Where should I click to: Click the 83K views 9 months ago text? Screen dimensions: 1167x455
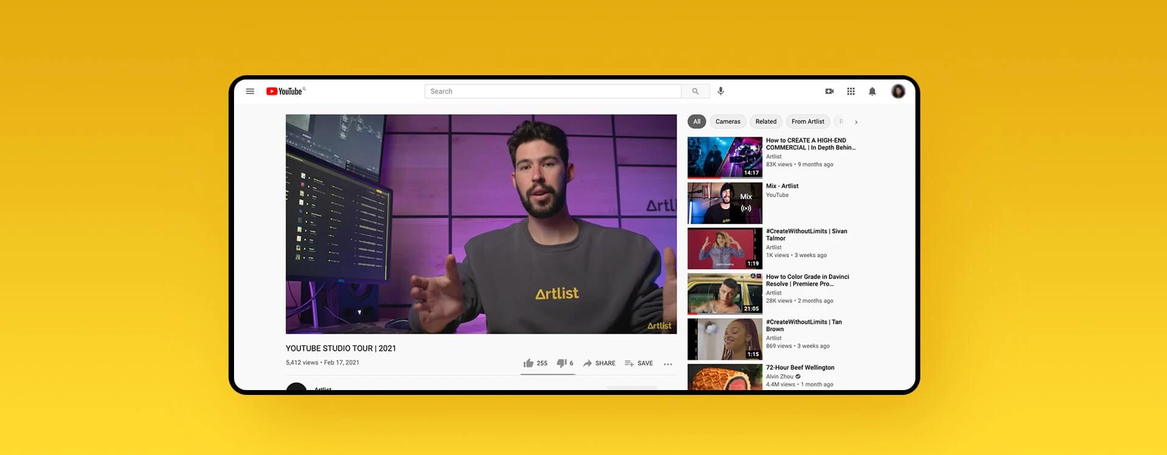(x=799, y=164)
